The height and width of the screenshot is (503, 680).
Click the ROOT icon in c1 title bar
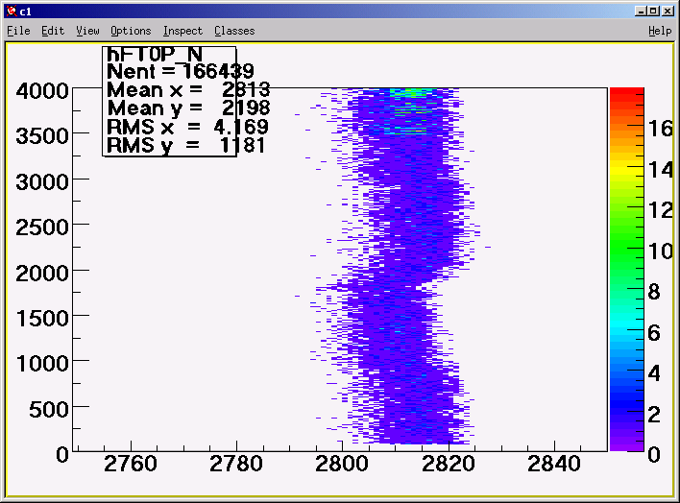coord(12,11)
